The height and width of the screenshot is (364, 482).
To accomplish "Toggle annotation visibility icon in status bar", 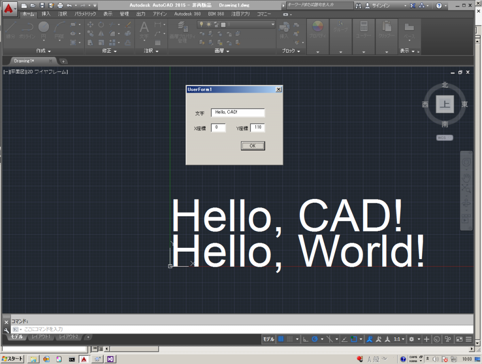I will pyautogui.click(x=370, y=339).
